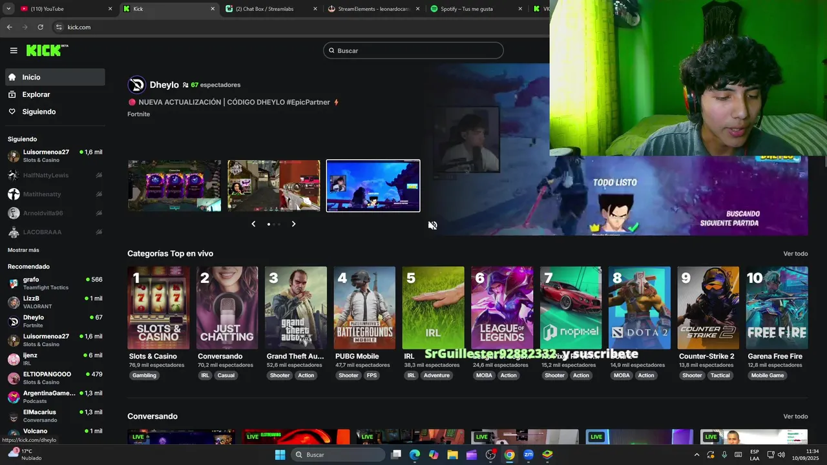Open Explorar in the sidebar
Screen dimensions: 827x465
pos(55,94)
